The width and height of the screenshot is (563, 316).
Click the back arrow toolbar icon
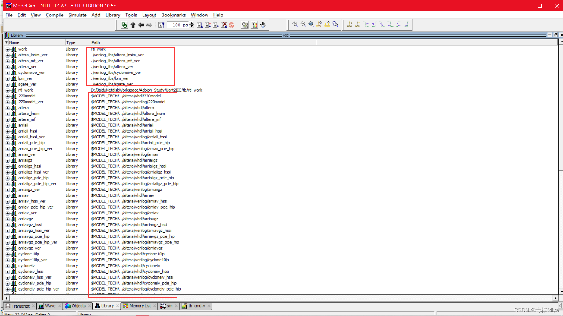(141, 25)
